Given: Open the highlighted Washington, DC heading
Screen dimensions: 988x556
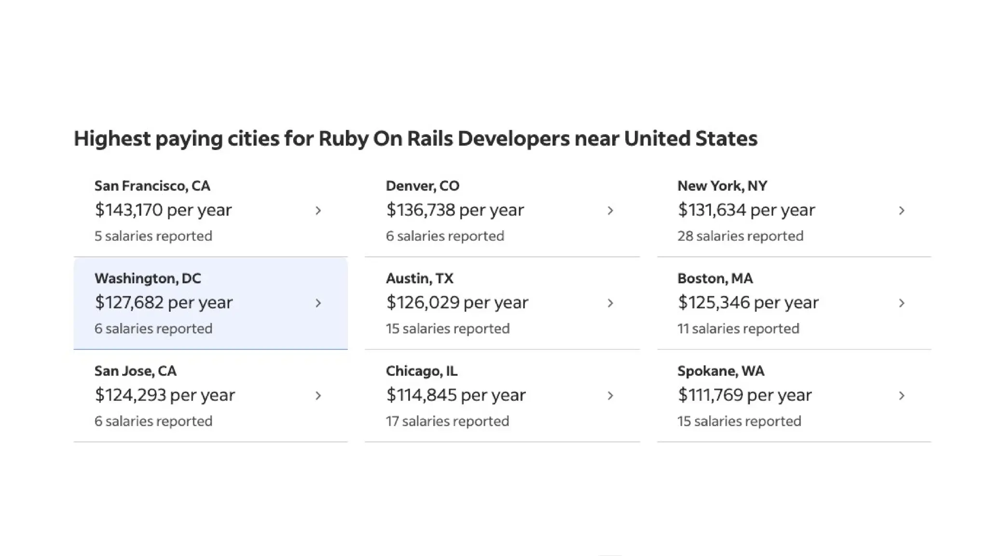Looking at the screenshot, I should tap(148, 278).
